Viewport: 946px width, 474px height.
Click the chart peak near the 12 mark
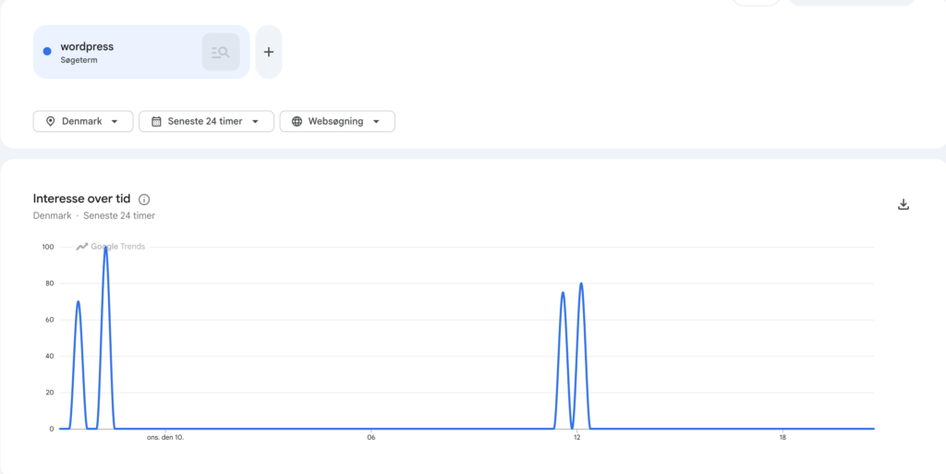point(581,284)
